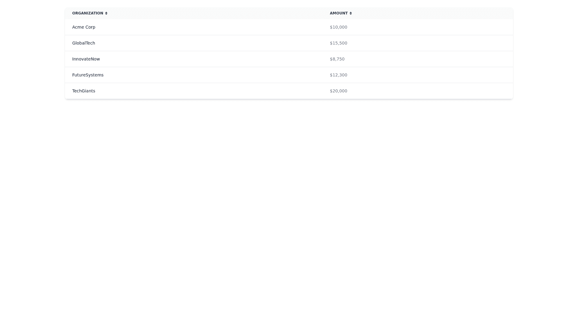578x325 pixels.
Task: Click the Amount column sort icon
Action: 351,13
